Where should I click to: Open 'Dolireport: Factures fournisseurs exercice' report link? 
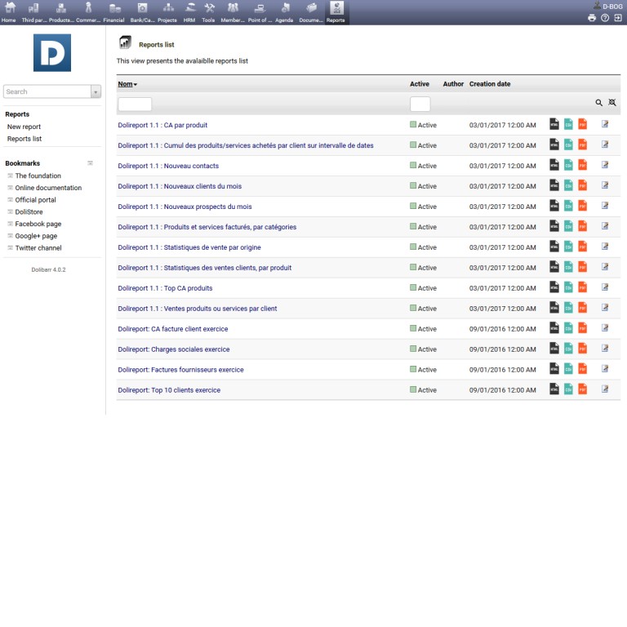pyautogui.click(x=180, y=370)
